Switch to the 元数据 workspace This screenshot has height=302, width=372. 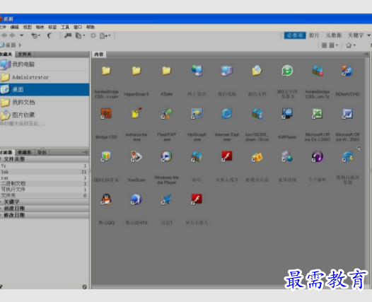click(334, 35)
